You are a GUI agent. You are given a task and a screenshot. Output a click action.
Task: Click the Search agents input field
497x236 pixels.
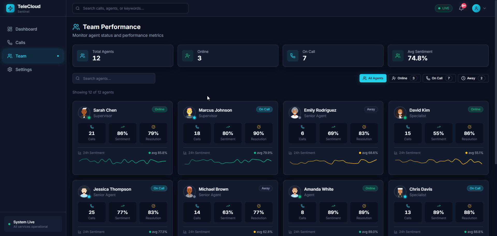tap(114, 78)
